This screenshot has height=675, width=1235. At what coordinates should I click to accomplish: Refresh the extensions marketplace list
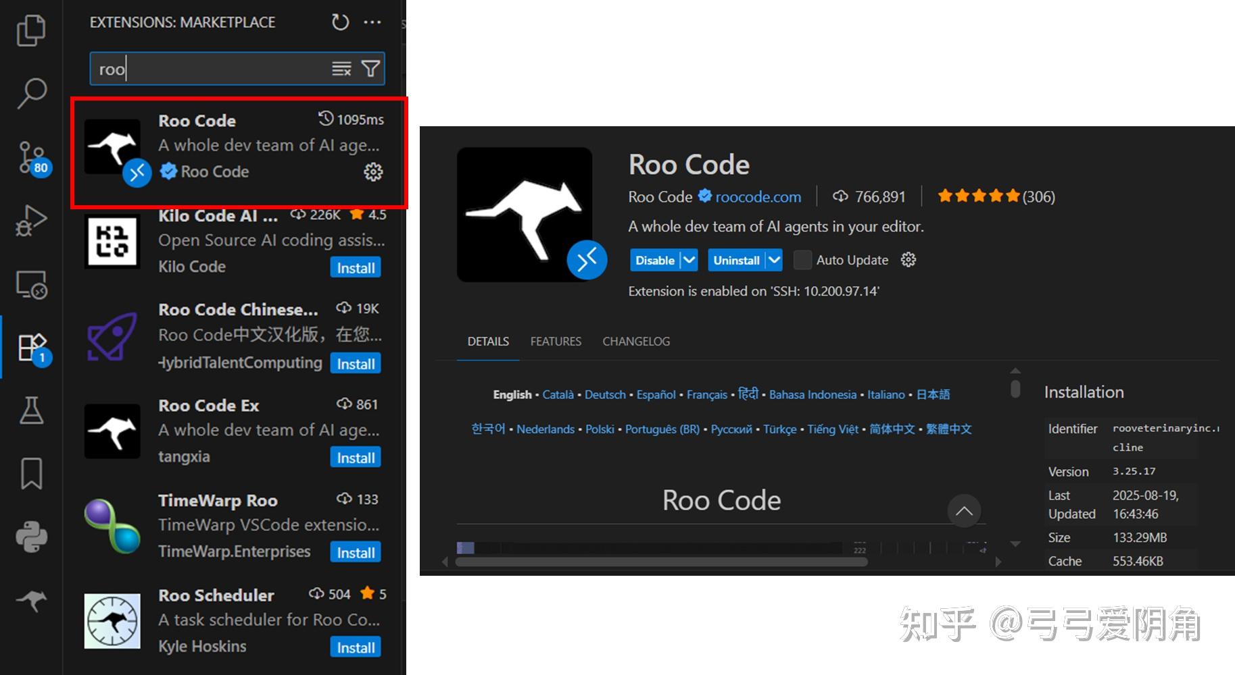341,22
